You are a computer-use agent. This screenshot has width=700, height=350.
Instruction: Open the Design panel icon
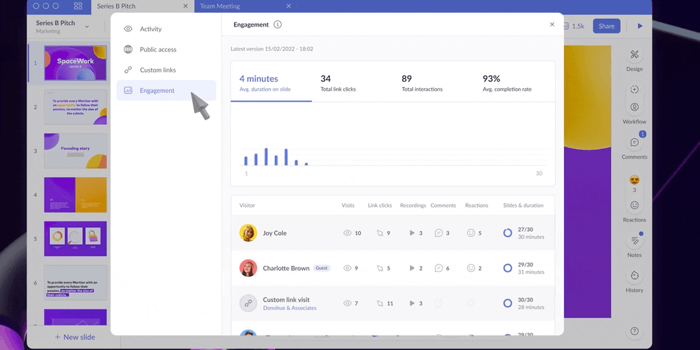coord(634,55)
